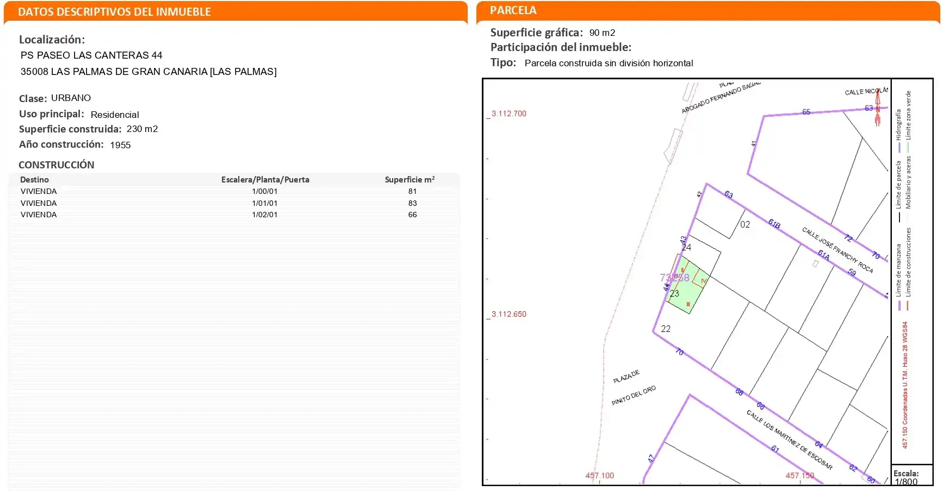This screenshot has width=943, height=491.
Task: Click the surface value 83
Action: (412, 203)
